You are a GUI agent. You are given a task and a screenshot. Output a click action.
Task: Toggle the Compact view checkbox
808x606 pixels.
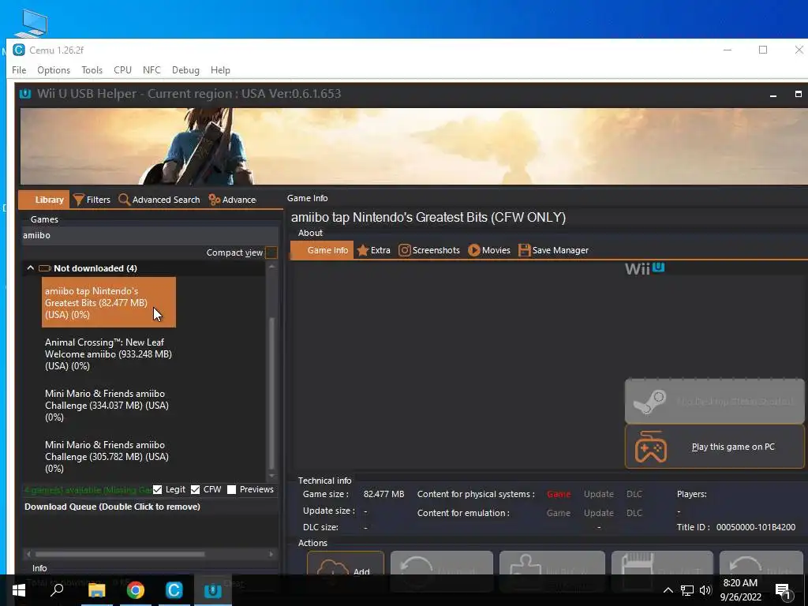tap(271, 252)
